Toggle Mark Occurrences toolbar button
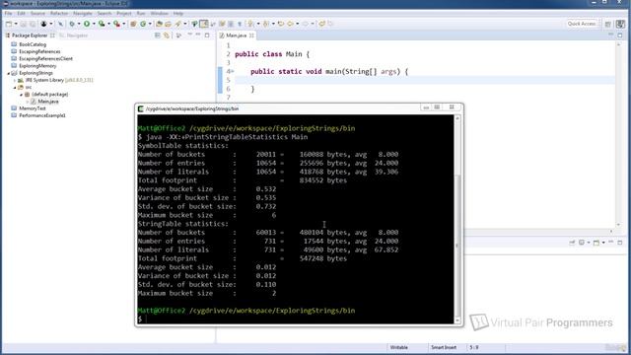631x355 pixels. [204, 24]
